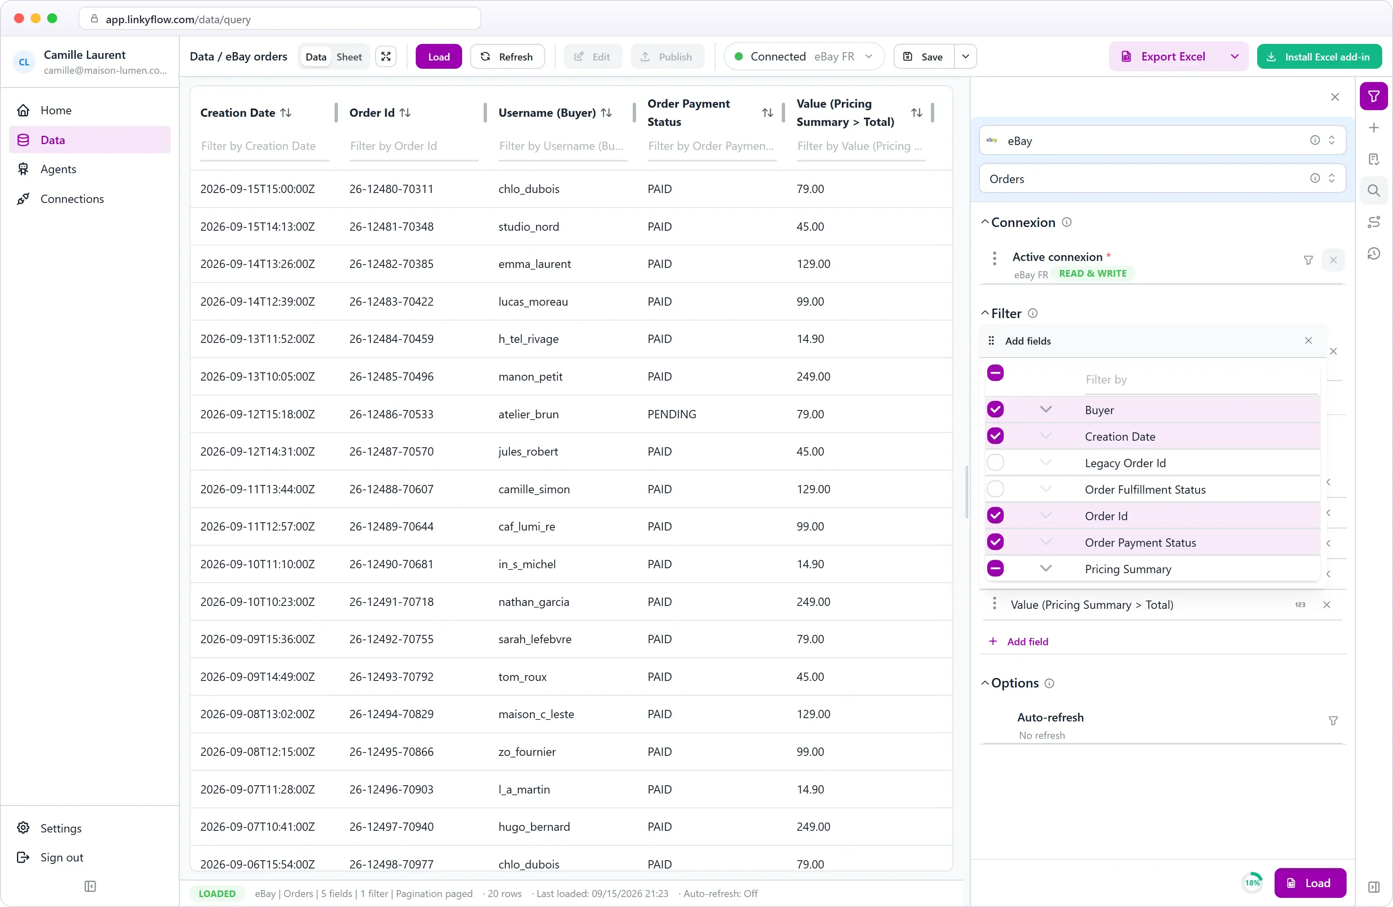Click the info icon in the eBay selector
Viewport: 1393px width, 907px height.
pos(1315,140)
